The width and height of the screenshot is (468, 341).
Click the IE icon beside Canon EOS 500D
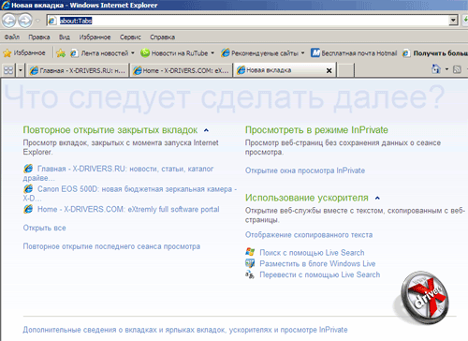pyautogui.click(x=28, y=189)
